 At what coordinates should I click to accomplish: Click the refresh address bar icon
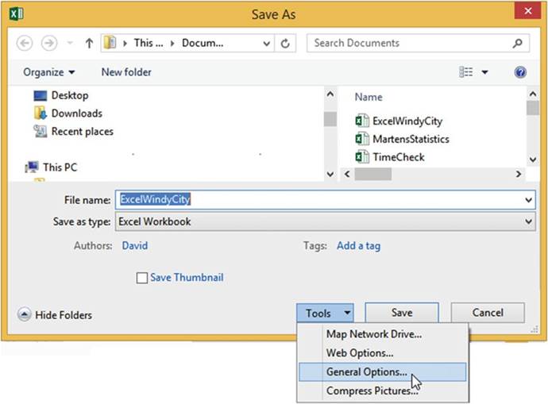click(286, 43)
